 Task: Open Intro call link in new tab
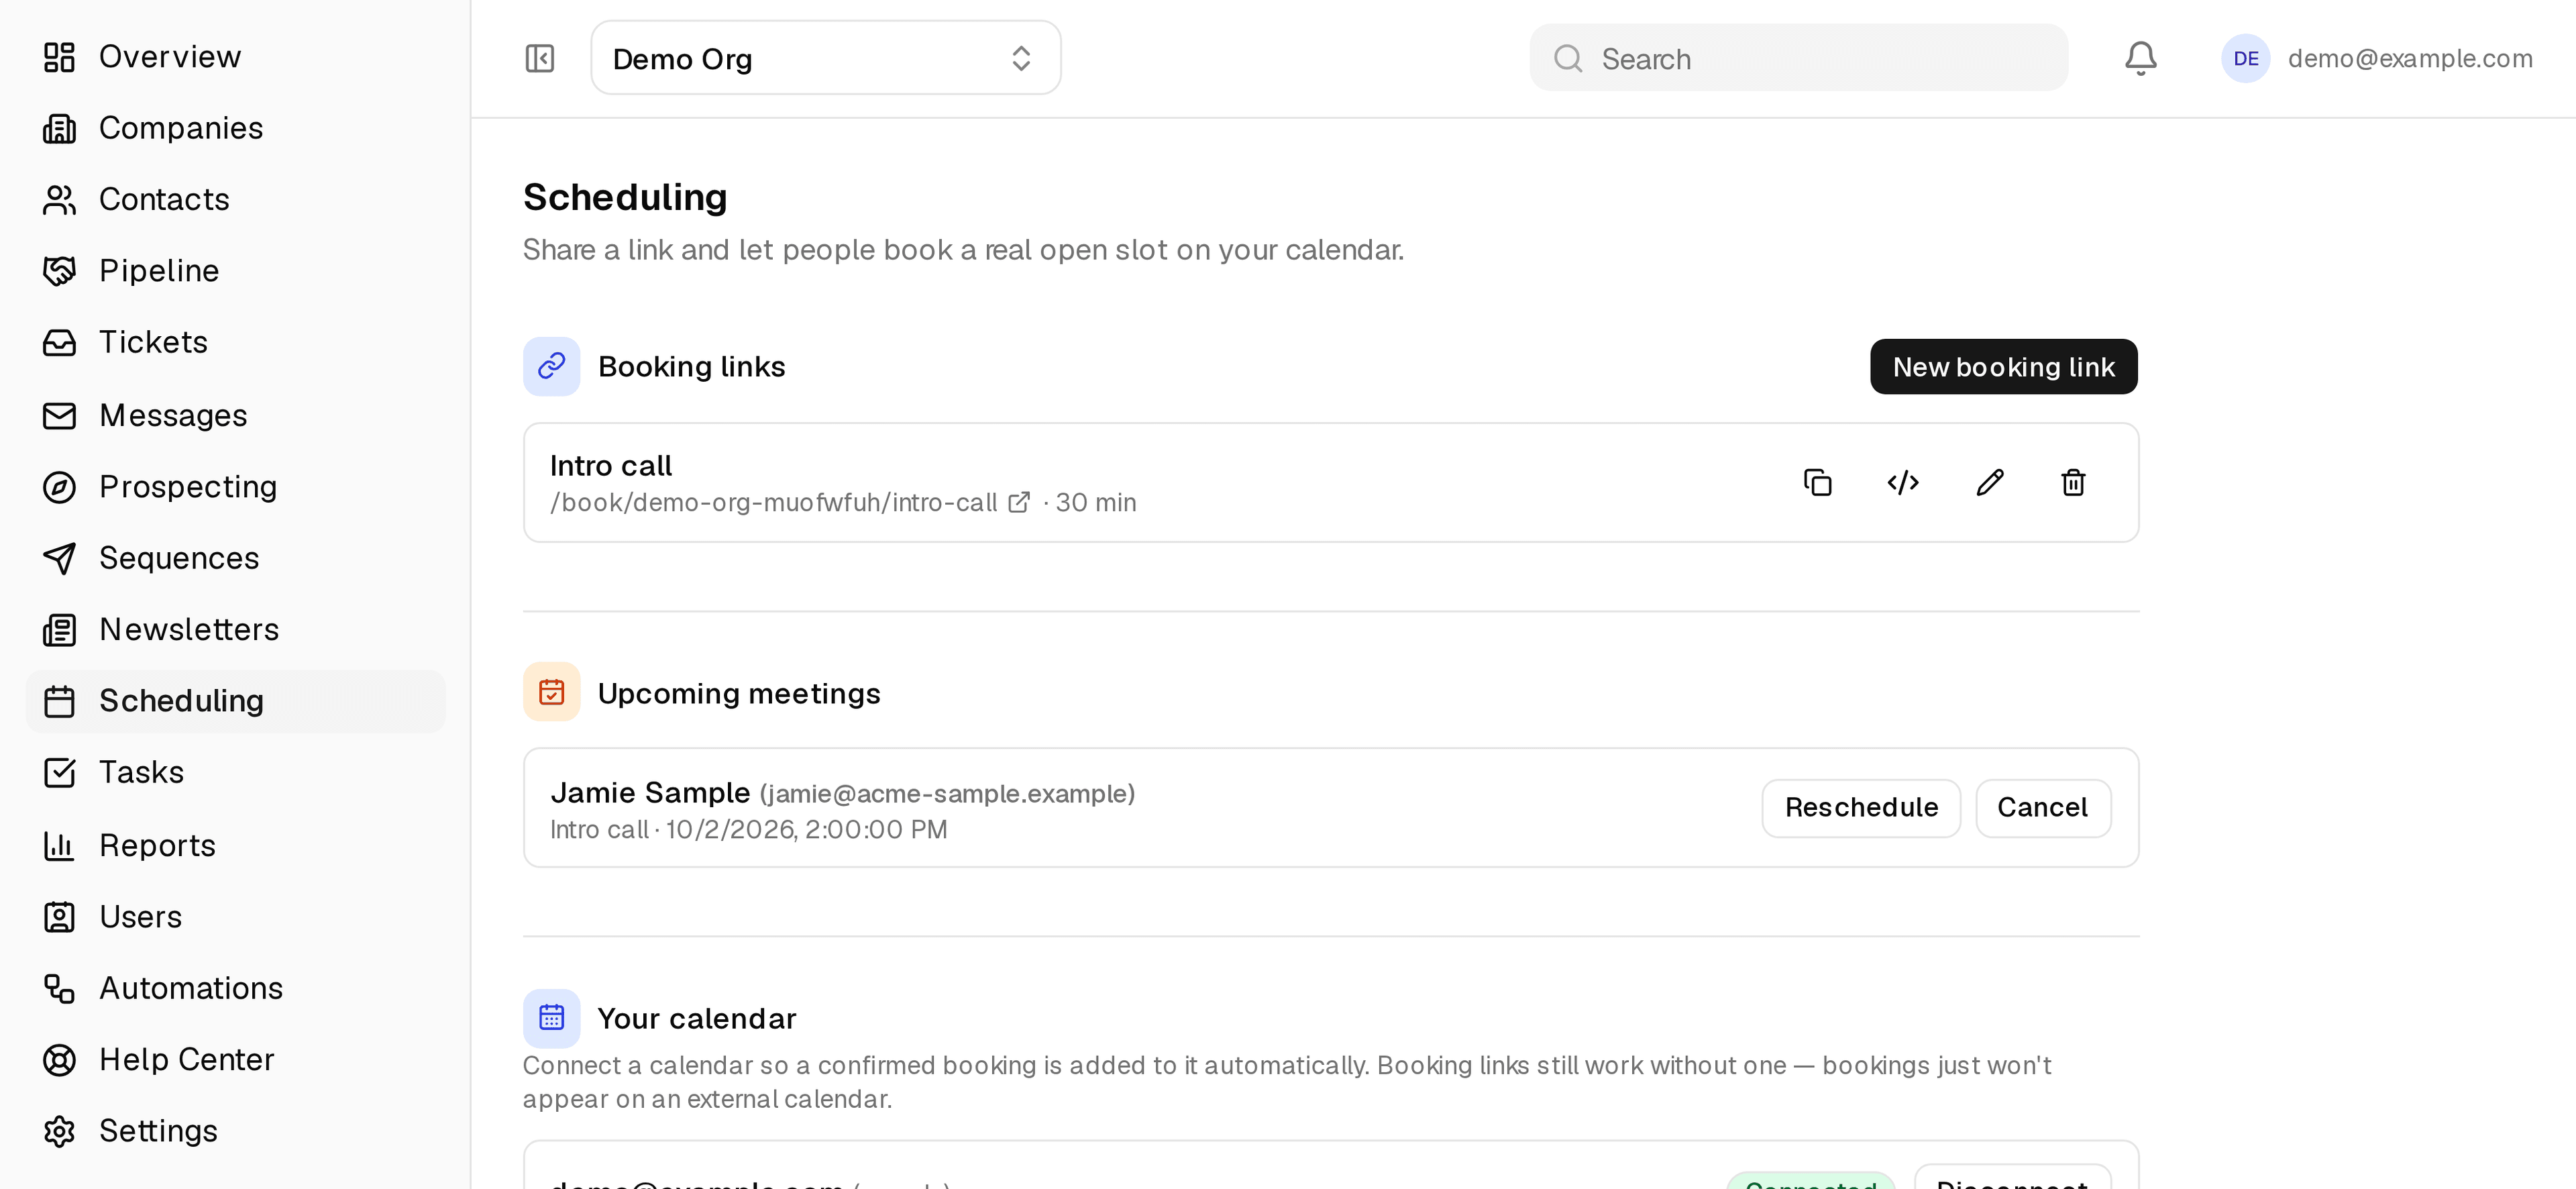1019,502
